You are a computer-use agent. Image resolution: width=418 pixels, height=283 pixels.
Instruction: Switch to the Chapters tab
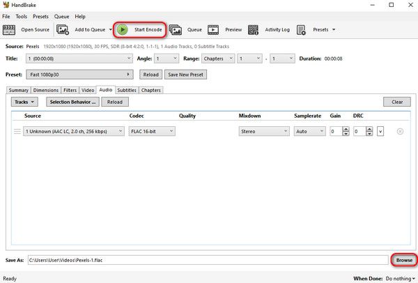pyautogui.click(x=151, y=90)
